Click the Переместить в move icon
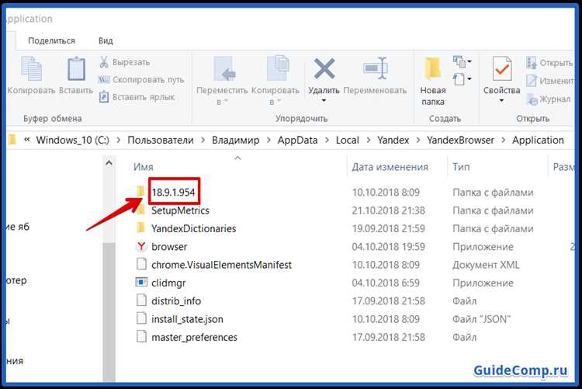 [224, 69]
